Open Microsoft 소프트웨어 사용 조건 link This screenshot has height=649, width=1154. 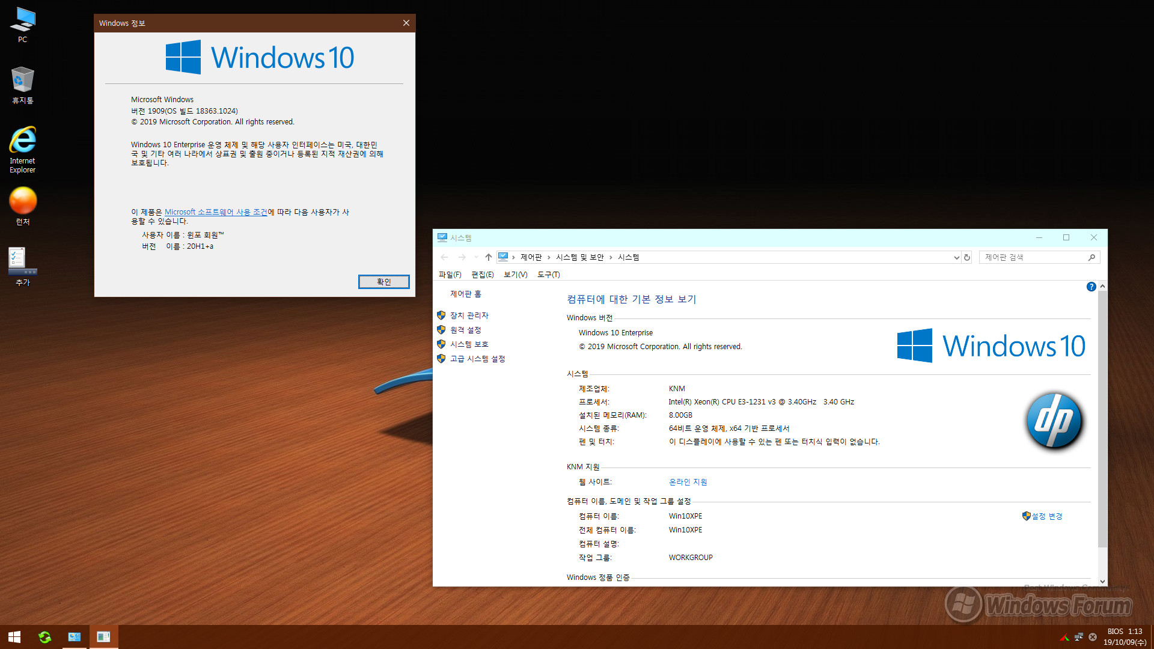216,212
